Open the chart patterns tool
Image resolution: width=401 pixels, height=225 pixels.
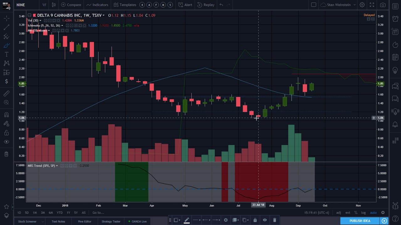(6, 63)
